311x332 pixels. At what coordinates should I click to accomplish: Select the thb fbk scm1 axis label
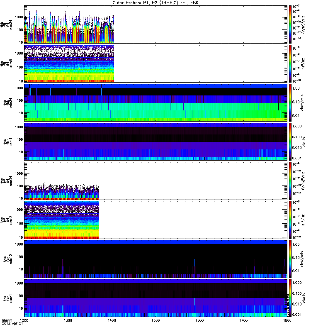click(7, 142)
